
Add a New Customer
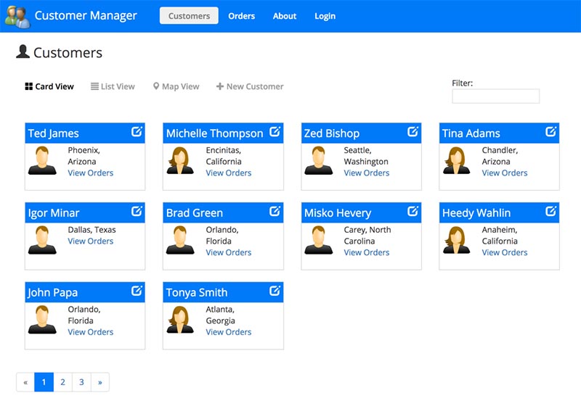[250, 86]
